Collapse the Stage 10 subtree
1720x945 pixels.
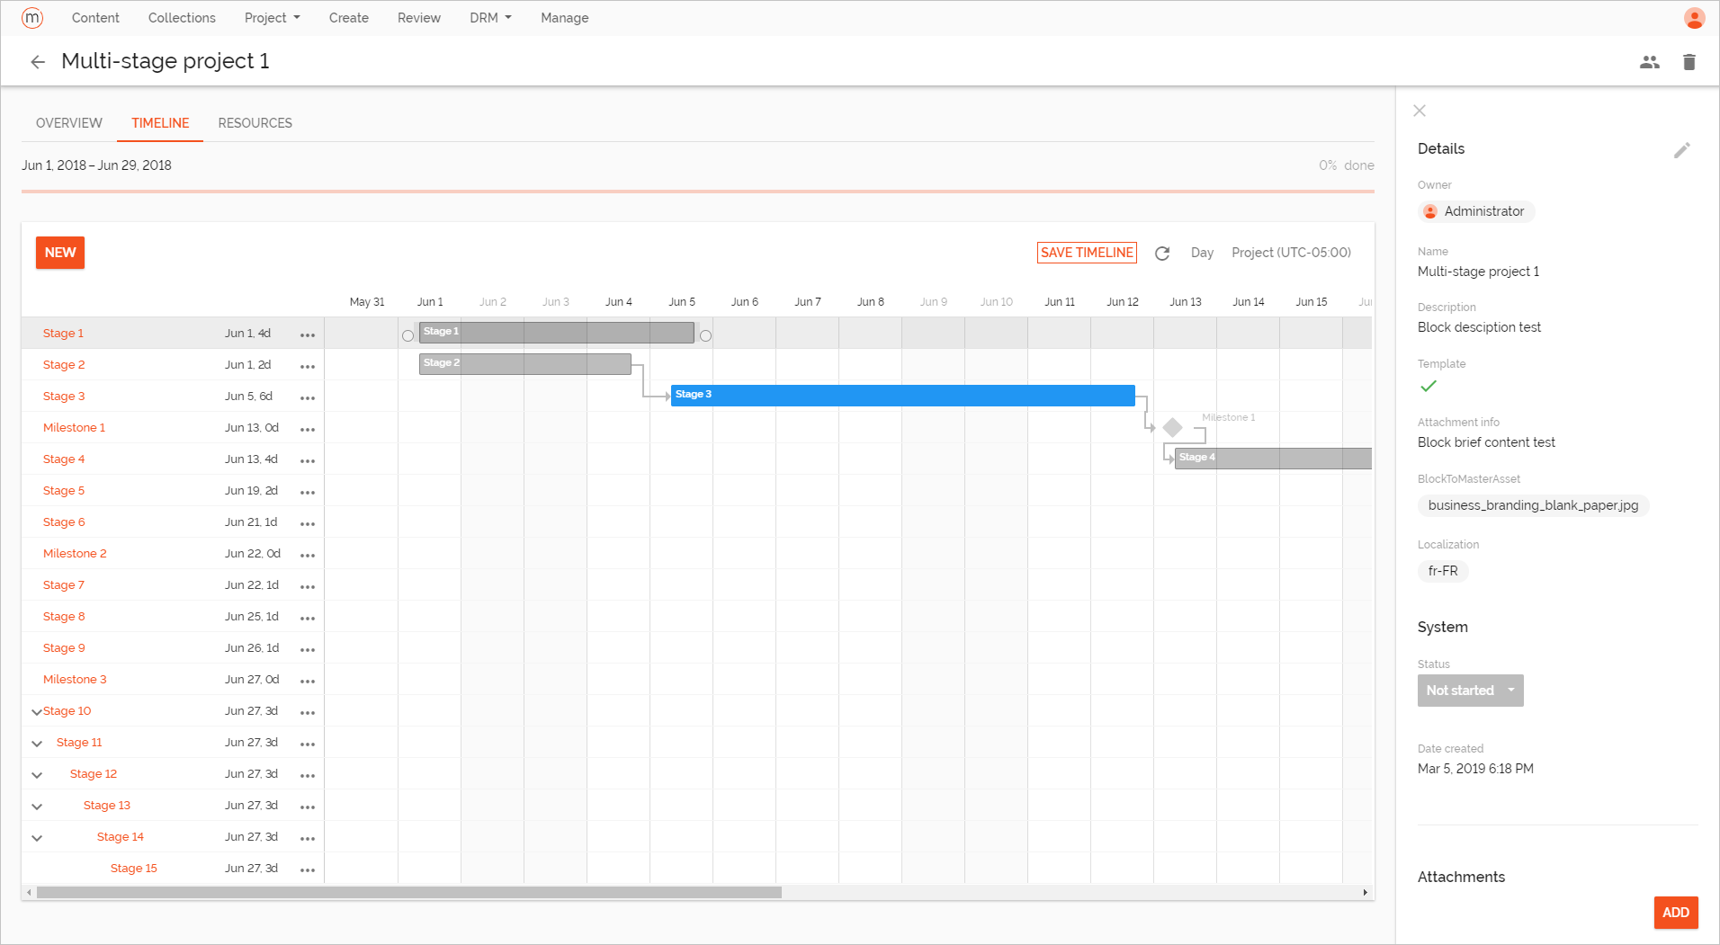[36, 711]
